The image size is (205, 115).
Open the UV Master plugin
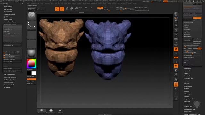7,87
